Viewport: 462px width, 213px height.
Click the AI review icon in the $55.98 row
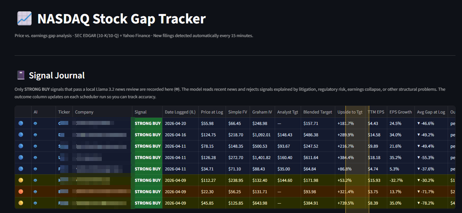35,123
